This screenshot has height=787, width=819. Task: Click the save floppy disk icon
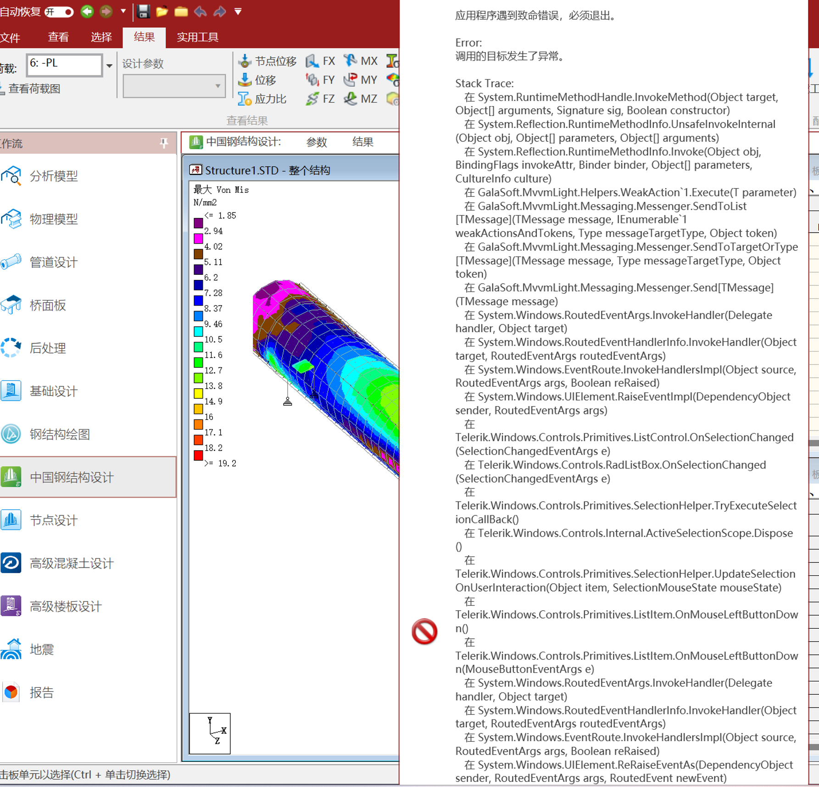(143, 11)
